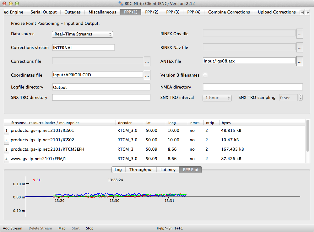Open the Combine Corrections tab
Image resolution: width=314 pixels, height=232 pixels.
(x=229, y=12)
